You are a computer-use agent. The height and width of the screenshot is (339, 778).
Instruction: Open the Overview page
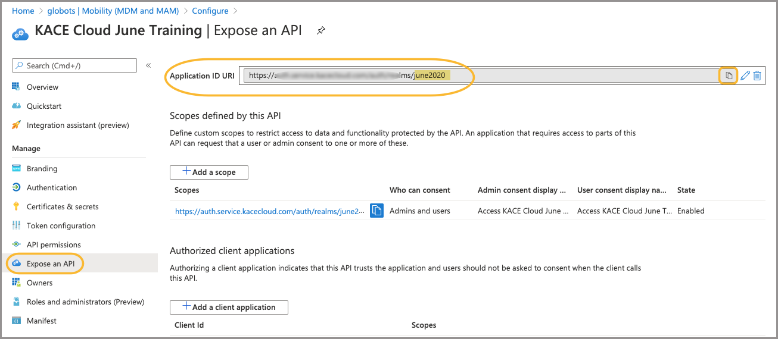click(x=42, y=87)
